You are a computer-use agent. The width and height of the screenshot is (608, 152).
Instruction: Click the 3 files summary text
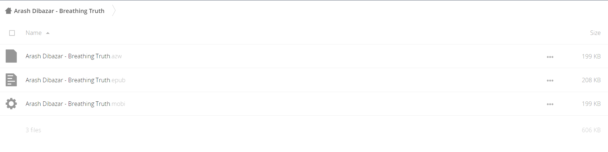33,130
